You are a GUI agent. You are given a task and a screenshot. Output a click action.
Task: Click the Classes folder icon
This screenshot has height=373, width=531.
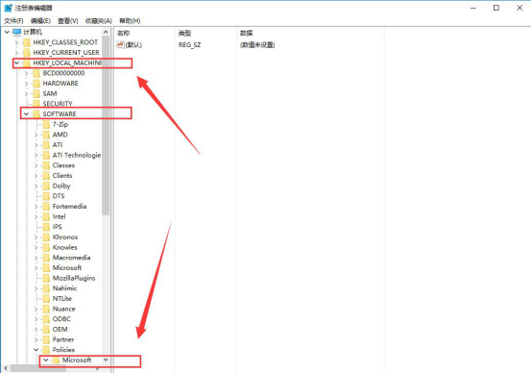click(x=46, y=165)
